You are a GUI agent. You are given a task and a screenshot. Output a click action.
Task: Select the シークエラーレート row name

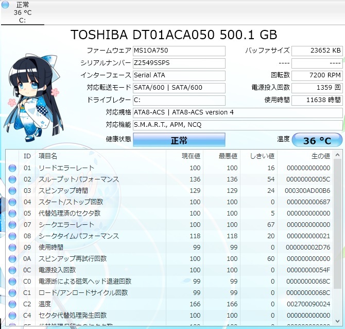click(66, 224)
